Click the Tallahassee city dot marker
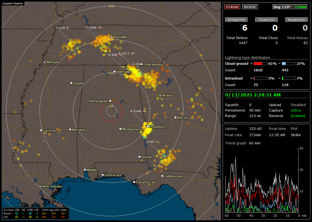The image size is (312, 222). 162,176
